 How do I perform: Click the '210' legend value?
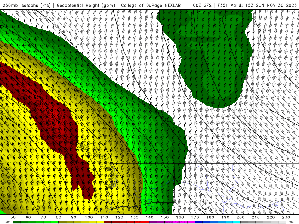coord(256,217)
